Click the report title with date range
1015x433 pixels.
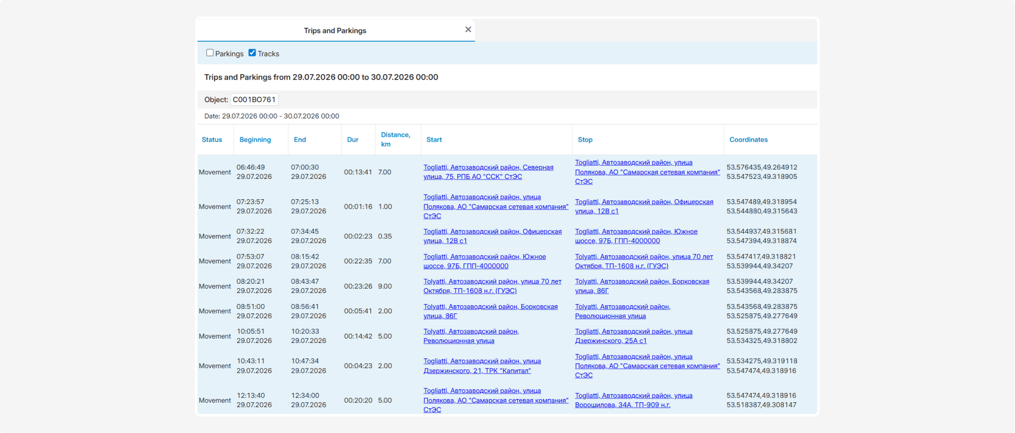tap(321, 77)
